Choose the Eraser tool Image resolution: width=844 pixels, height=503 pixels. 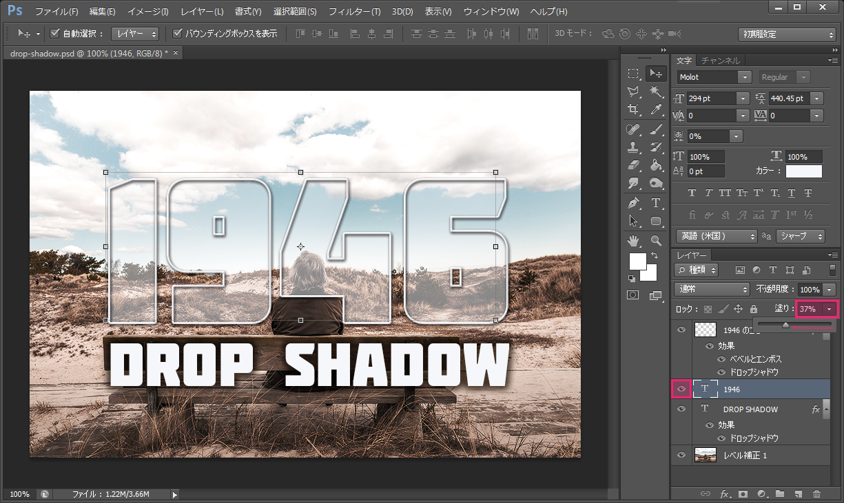click(x=632, y=164)
